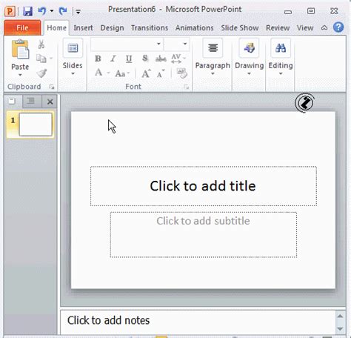This screenshot has height=338, width=351.
Task: Click the Paste clipboard icon
Action: click(20, 50)
